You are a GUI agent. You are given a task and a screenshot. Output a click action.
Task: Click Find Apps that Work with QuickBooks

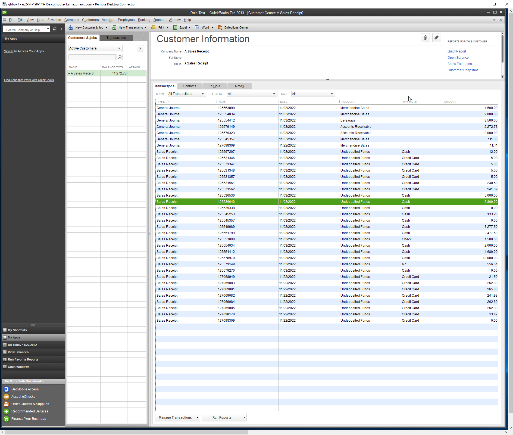pyautogui.click(x=29, y=80)
